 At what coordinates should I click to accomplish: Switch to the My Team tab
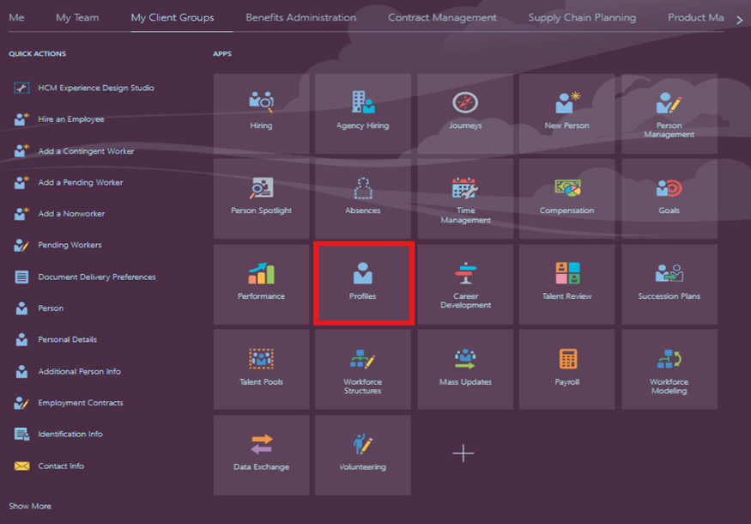[x=76, y=17]
